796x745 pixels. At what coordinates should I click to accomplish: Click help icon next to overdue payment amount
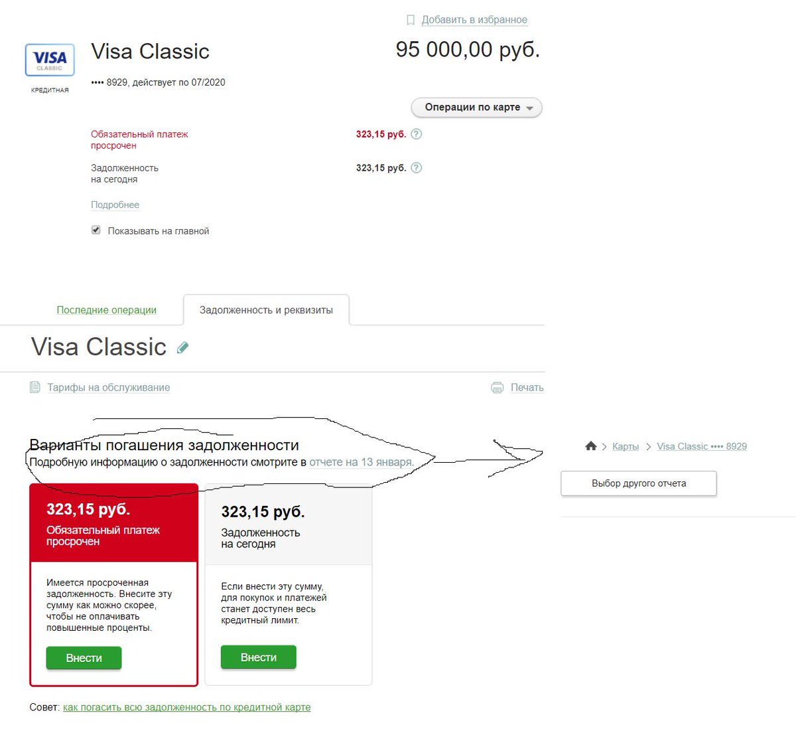(417, 134)
